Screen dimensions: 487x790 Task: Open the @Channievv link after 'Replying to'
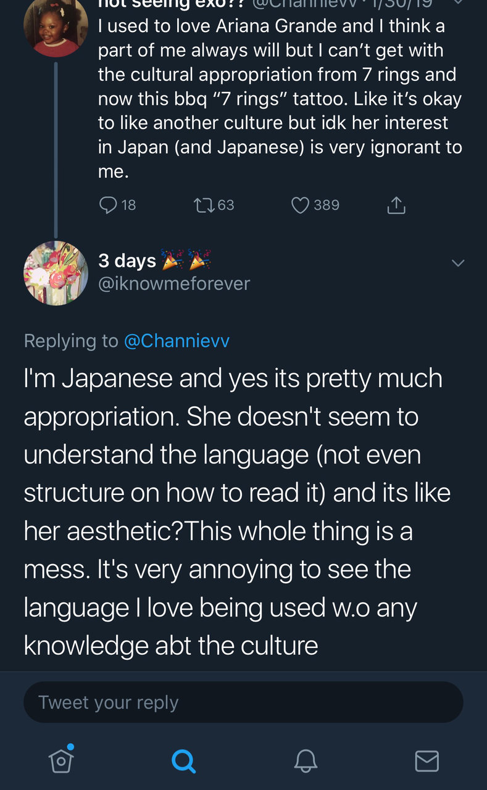pyautogui.click(x=177, y=341)
